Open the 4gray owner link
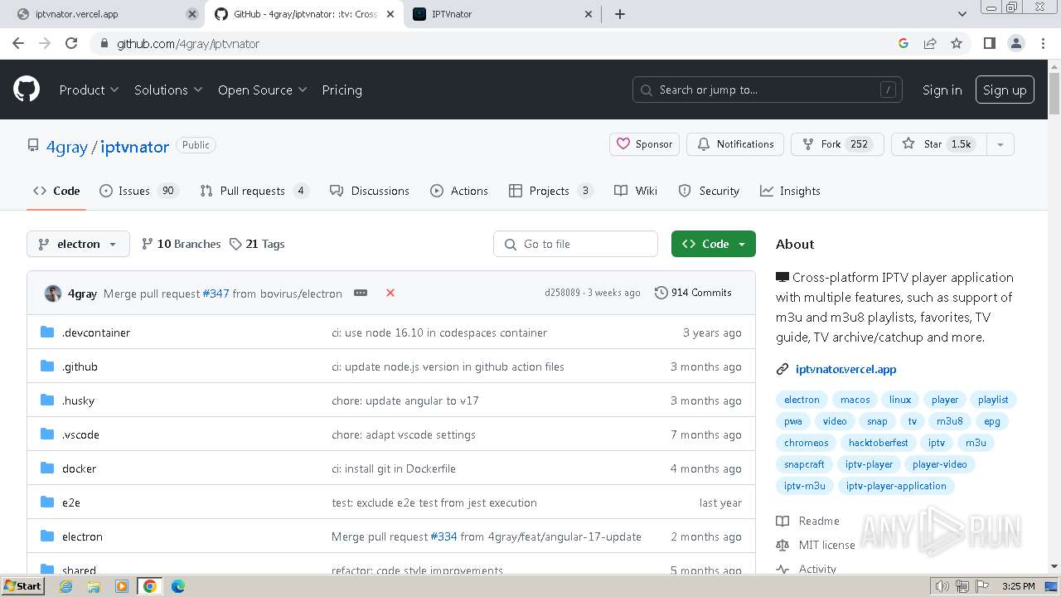Image resolution: width=1061 pixels, height=597 pixels. pos(66,147)
